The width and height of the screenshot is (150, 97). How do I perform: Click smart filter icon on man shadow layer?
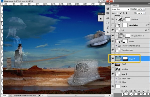tap(146, 25)
